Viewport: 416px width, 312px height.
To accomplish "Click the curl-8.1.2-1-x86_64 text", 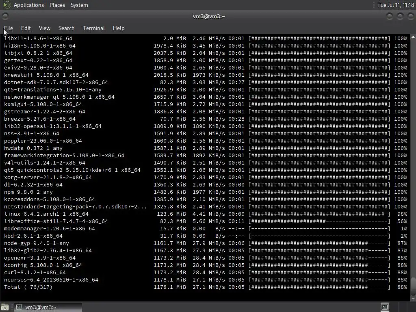I will 35,273.
